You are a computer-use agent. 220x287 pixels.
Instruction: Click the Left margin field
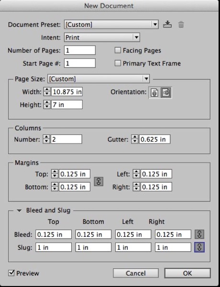pyautogui.click(x=156, y=174)
